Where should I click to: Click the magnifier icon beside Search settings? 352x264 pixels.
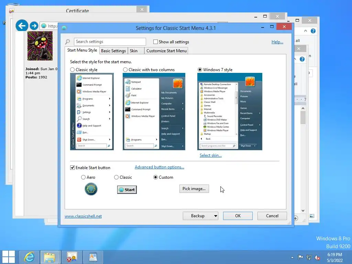coord(68,42)
